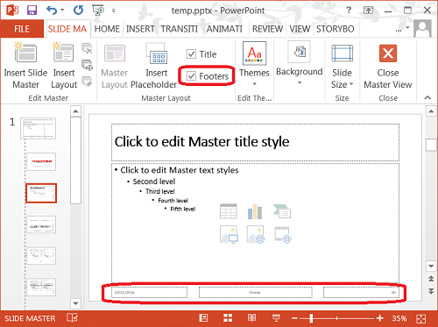
Task: Select the highlighted third layout thumbnail
Action: pyautogui.click(x=41, y=193)
